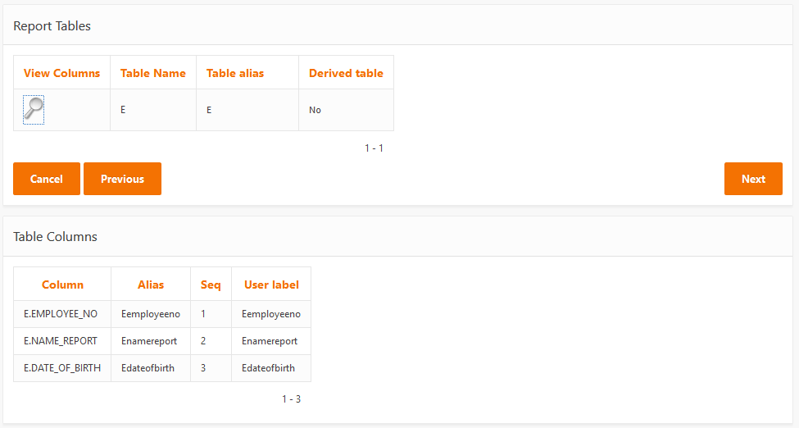The height and width of the screenshot is (428, 799).
Task: Click the Enamereport user label cell
Action: (270, 341)
